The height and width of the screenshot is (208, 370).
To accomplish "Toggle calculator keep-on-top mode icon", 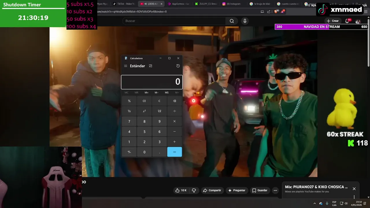I will click(150, 66).
